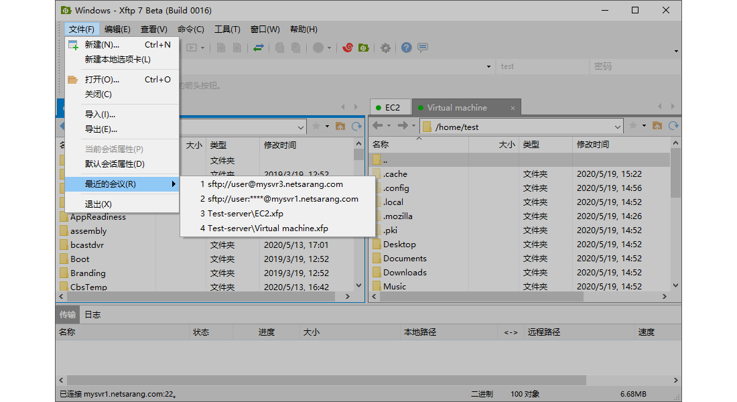Open local favorites star dropdown arrow
Screen dimensions: 737x402
[327, 126]
